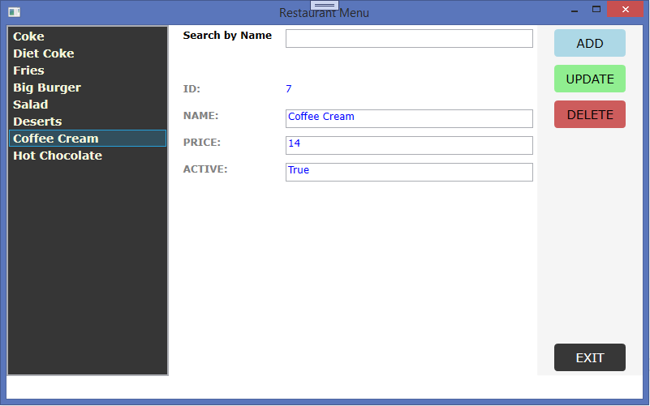Click the PRICE text box showing 14
650x406 pixels.
click(409, 145)
